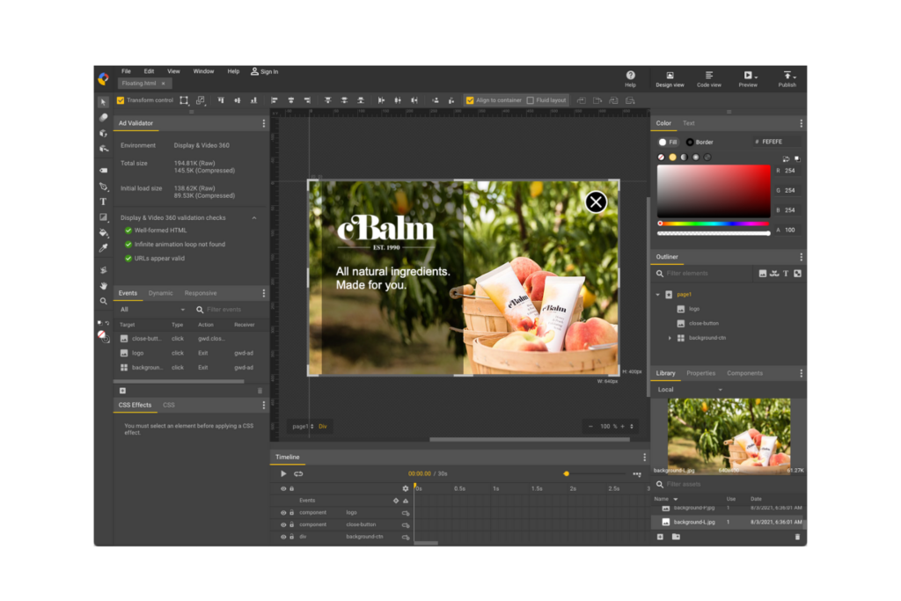Uncheck the Transform control checkbox
This screenshot has width=901, height=601.
click(121, 100)
